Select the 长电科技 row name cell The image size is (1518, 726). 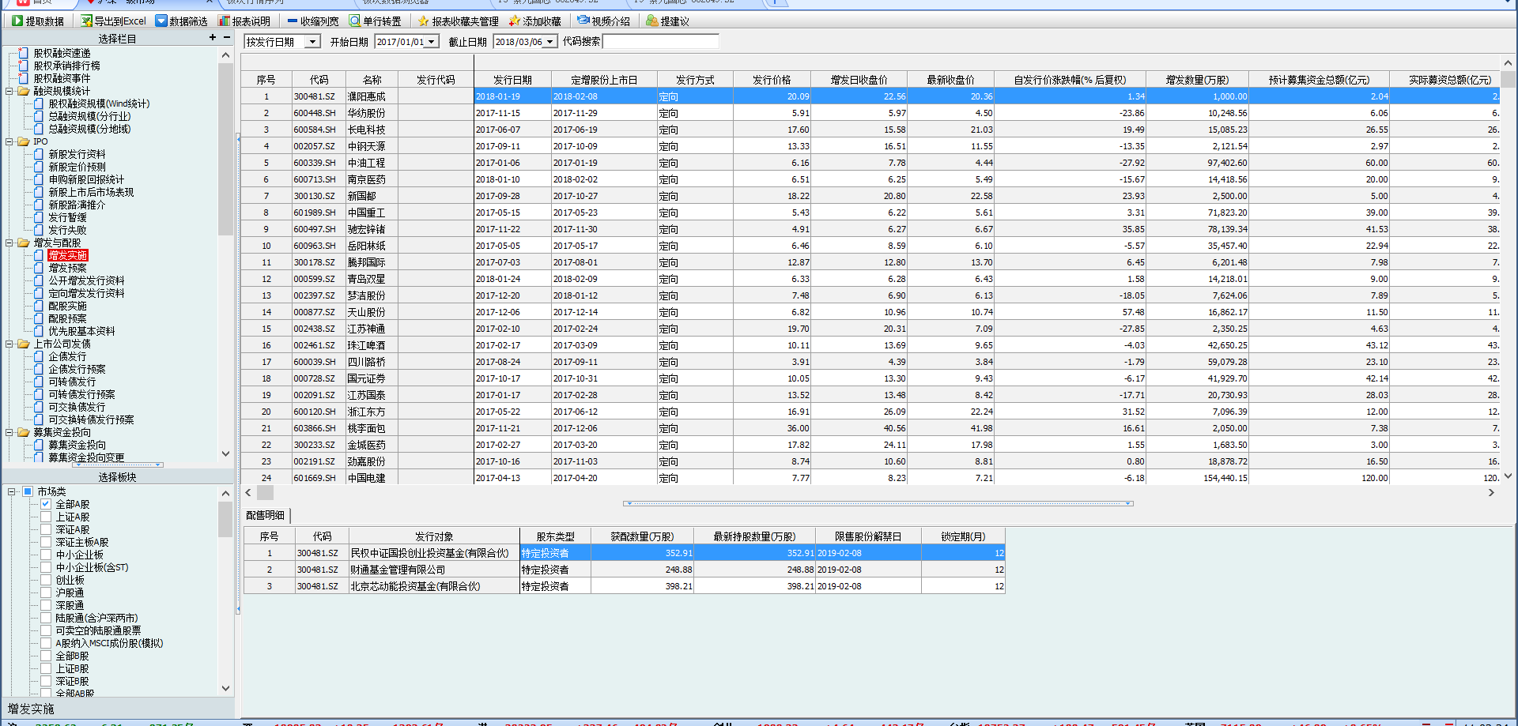point(372,130)
